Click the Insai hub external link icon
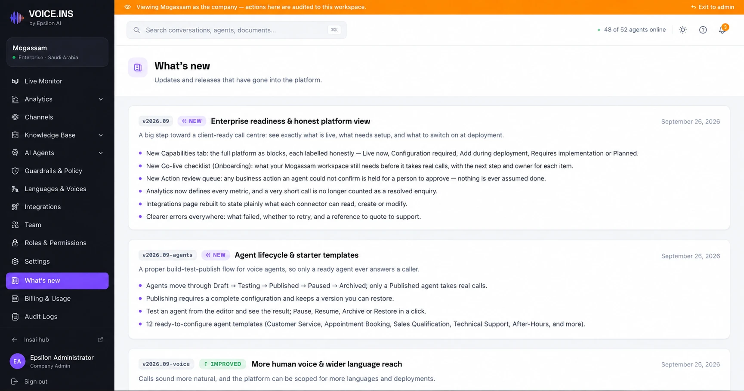This screenshot has height=391, width=744. (x=101, y=339)
